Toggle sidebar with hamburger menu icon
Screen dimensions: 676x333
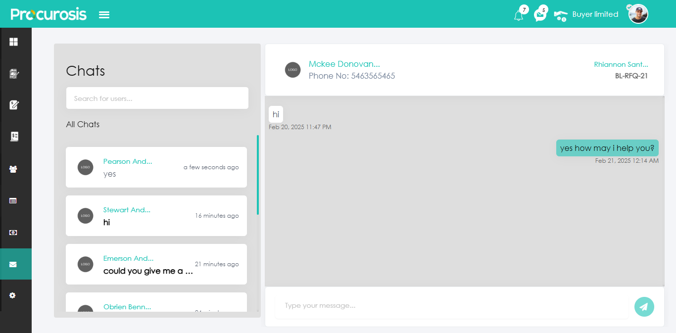tap(104, 15)
